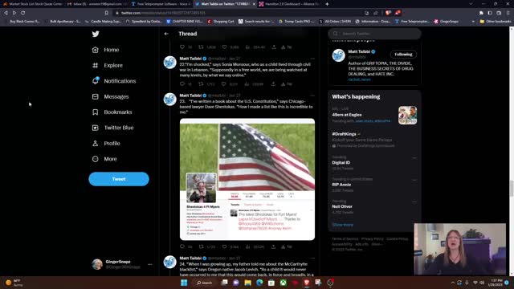Open more options on tweet 24
The width and height of the screenshot is (514, 289).
[x=312, y=258]
